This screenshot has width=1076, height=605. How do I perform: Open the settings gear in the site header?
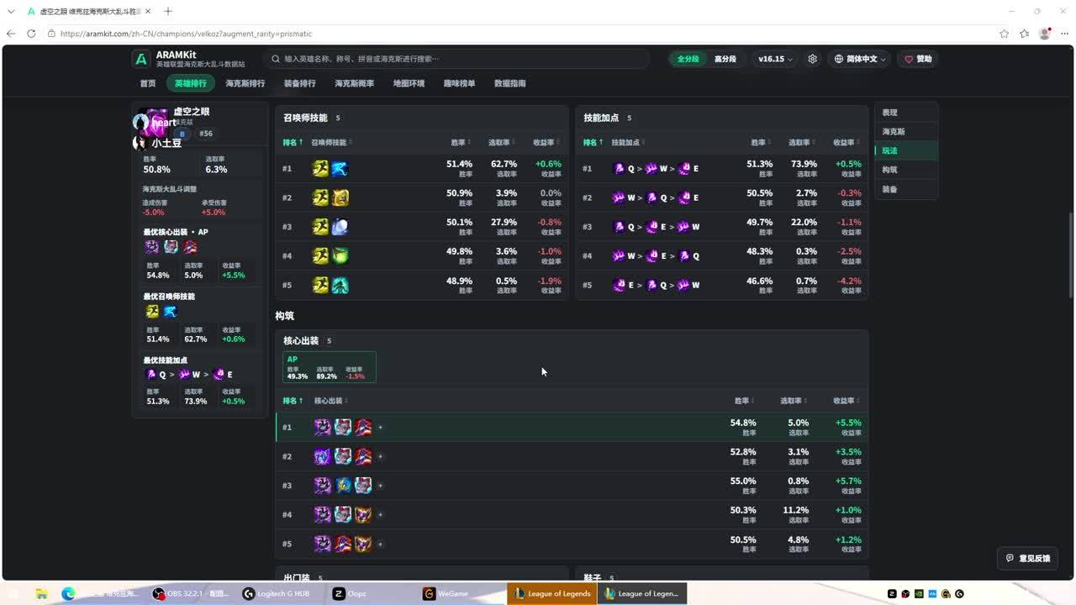[812, 59]
